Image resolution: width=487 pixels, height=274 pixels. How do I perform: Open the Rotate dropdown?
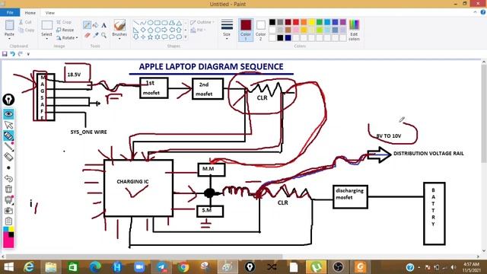67,37
